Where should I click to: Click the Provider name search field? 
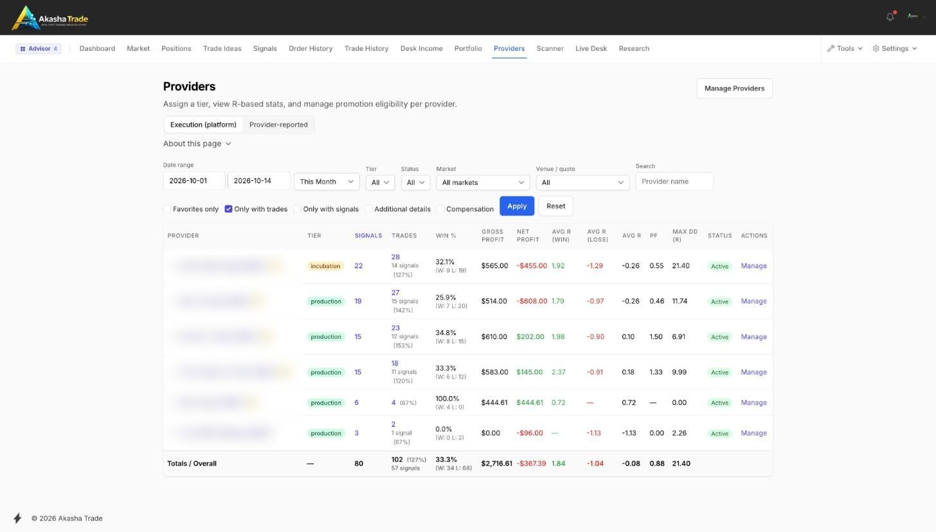pyautogui.click(x=674, y=182)
